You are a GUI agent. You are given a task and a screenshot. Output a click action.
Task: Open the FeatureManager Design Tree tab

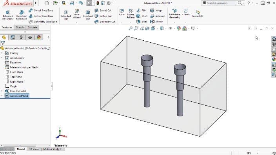coord(4,37)
